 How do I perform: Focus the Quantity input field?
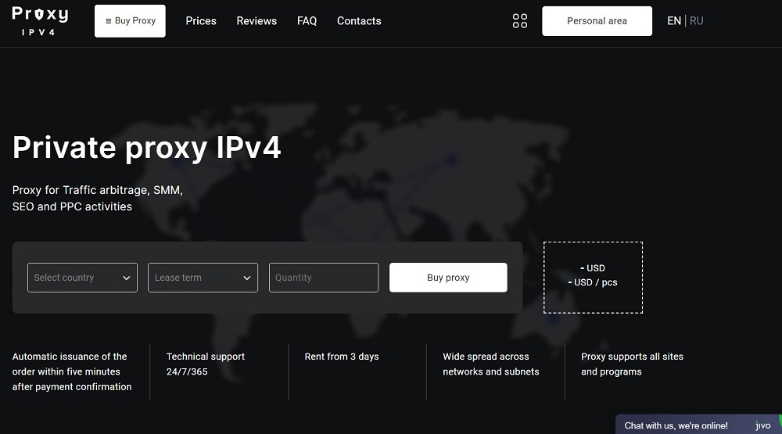(x=324, y=278)
